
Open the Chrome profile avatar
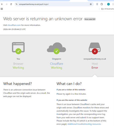108,4
